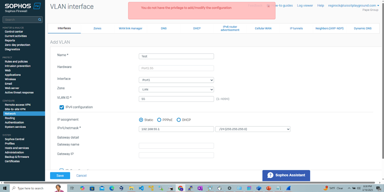Open File Explorer from the taskbar

pos(132,188)
